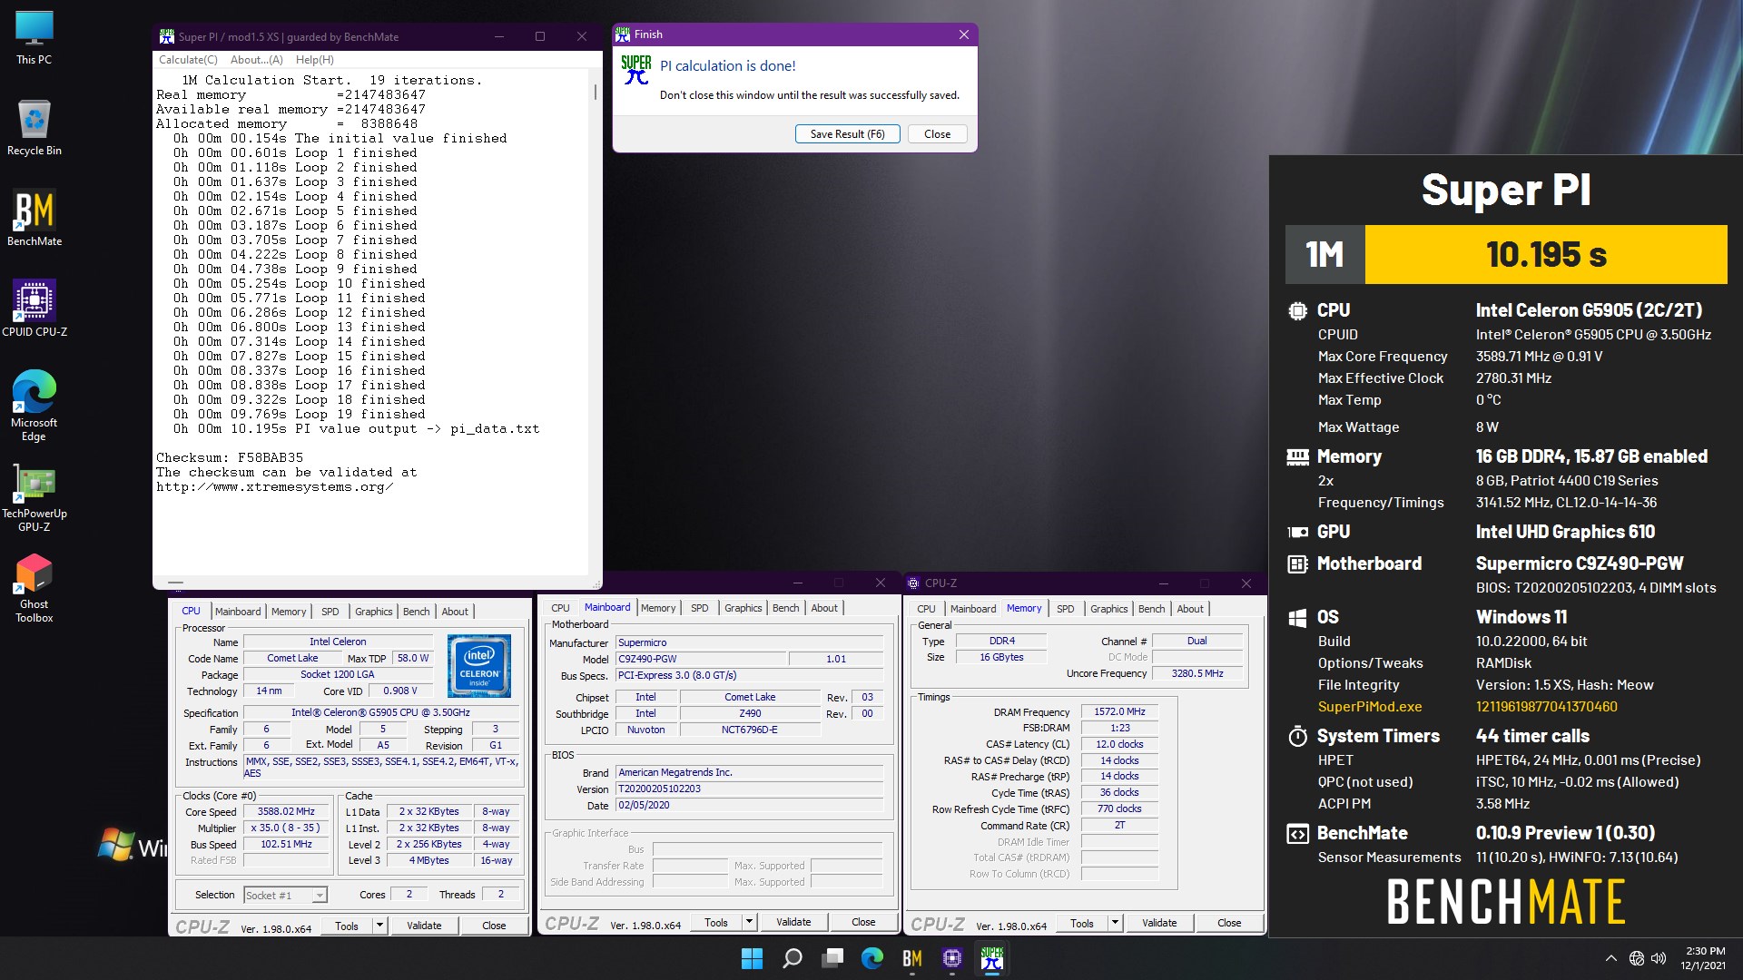Image resolution: width=1743 pixels, height=980 pixels.
Task: Click Memory icon in BenchMate panel
Action: pos(1297,456)
